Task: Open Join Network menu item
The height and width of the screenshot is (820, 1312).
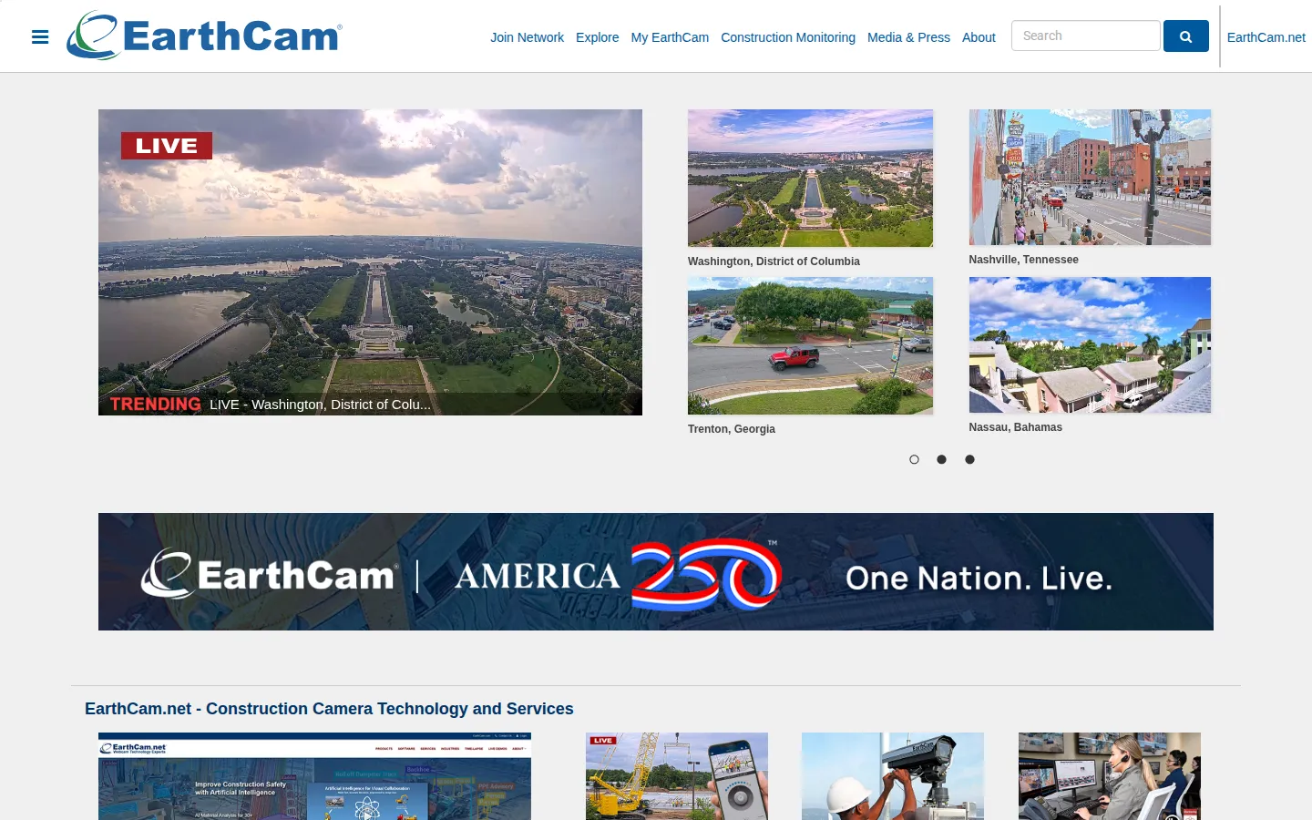Action: (527, 37)
